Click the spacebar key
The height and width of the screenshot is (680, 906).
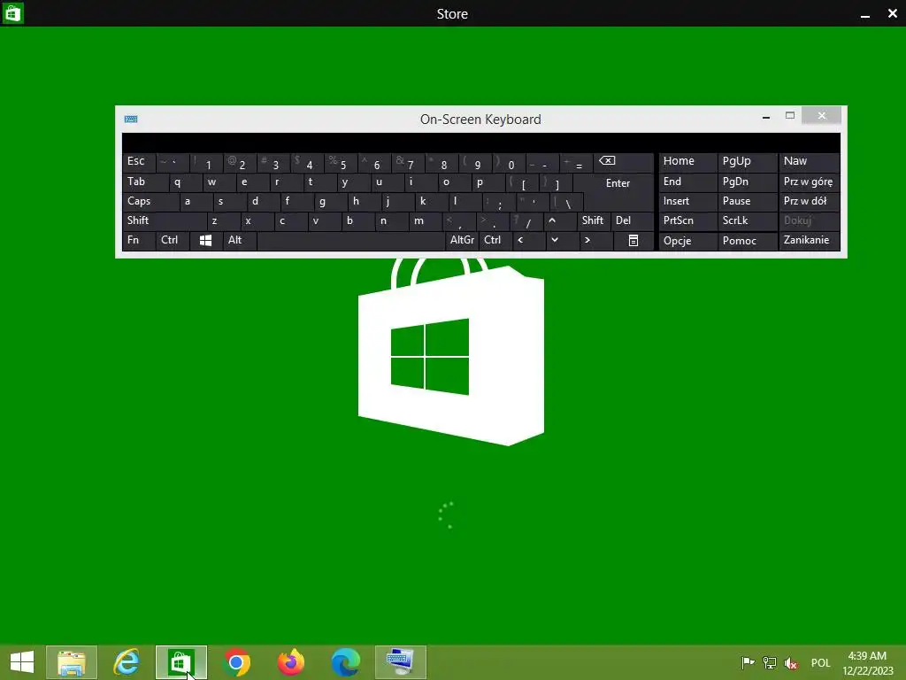tap(350, 241)
